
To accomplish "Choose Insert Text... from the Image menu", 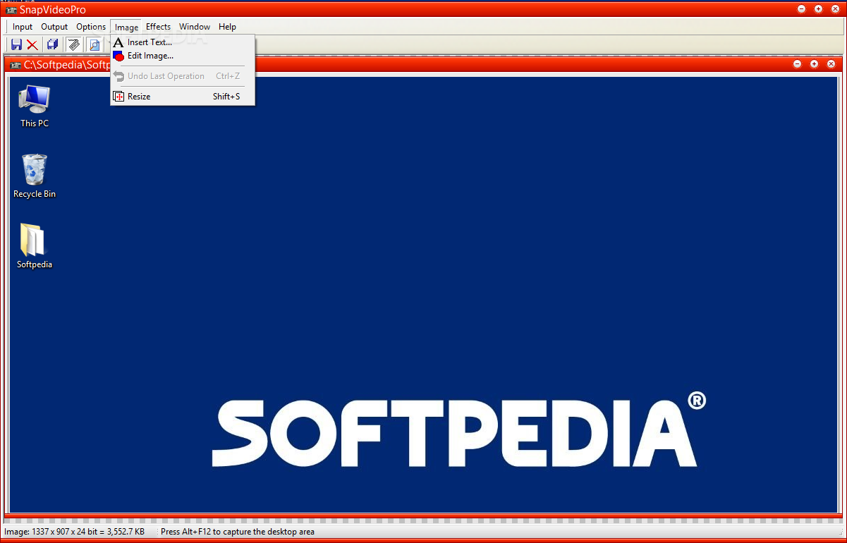I will click(183, 42).
